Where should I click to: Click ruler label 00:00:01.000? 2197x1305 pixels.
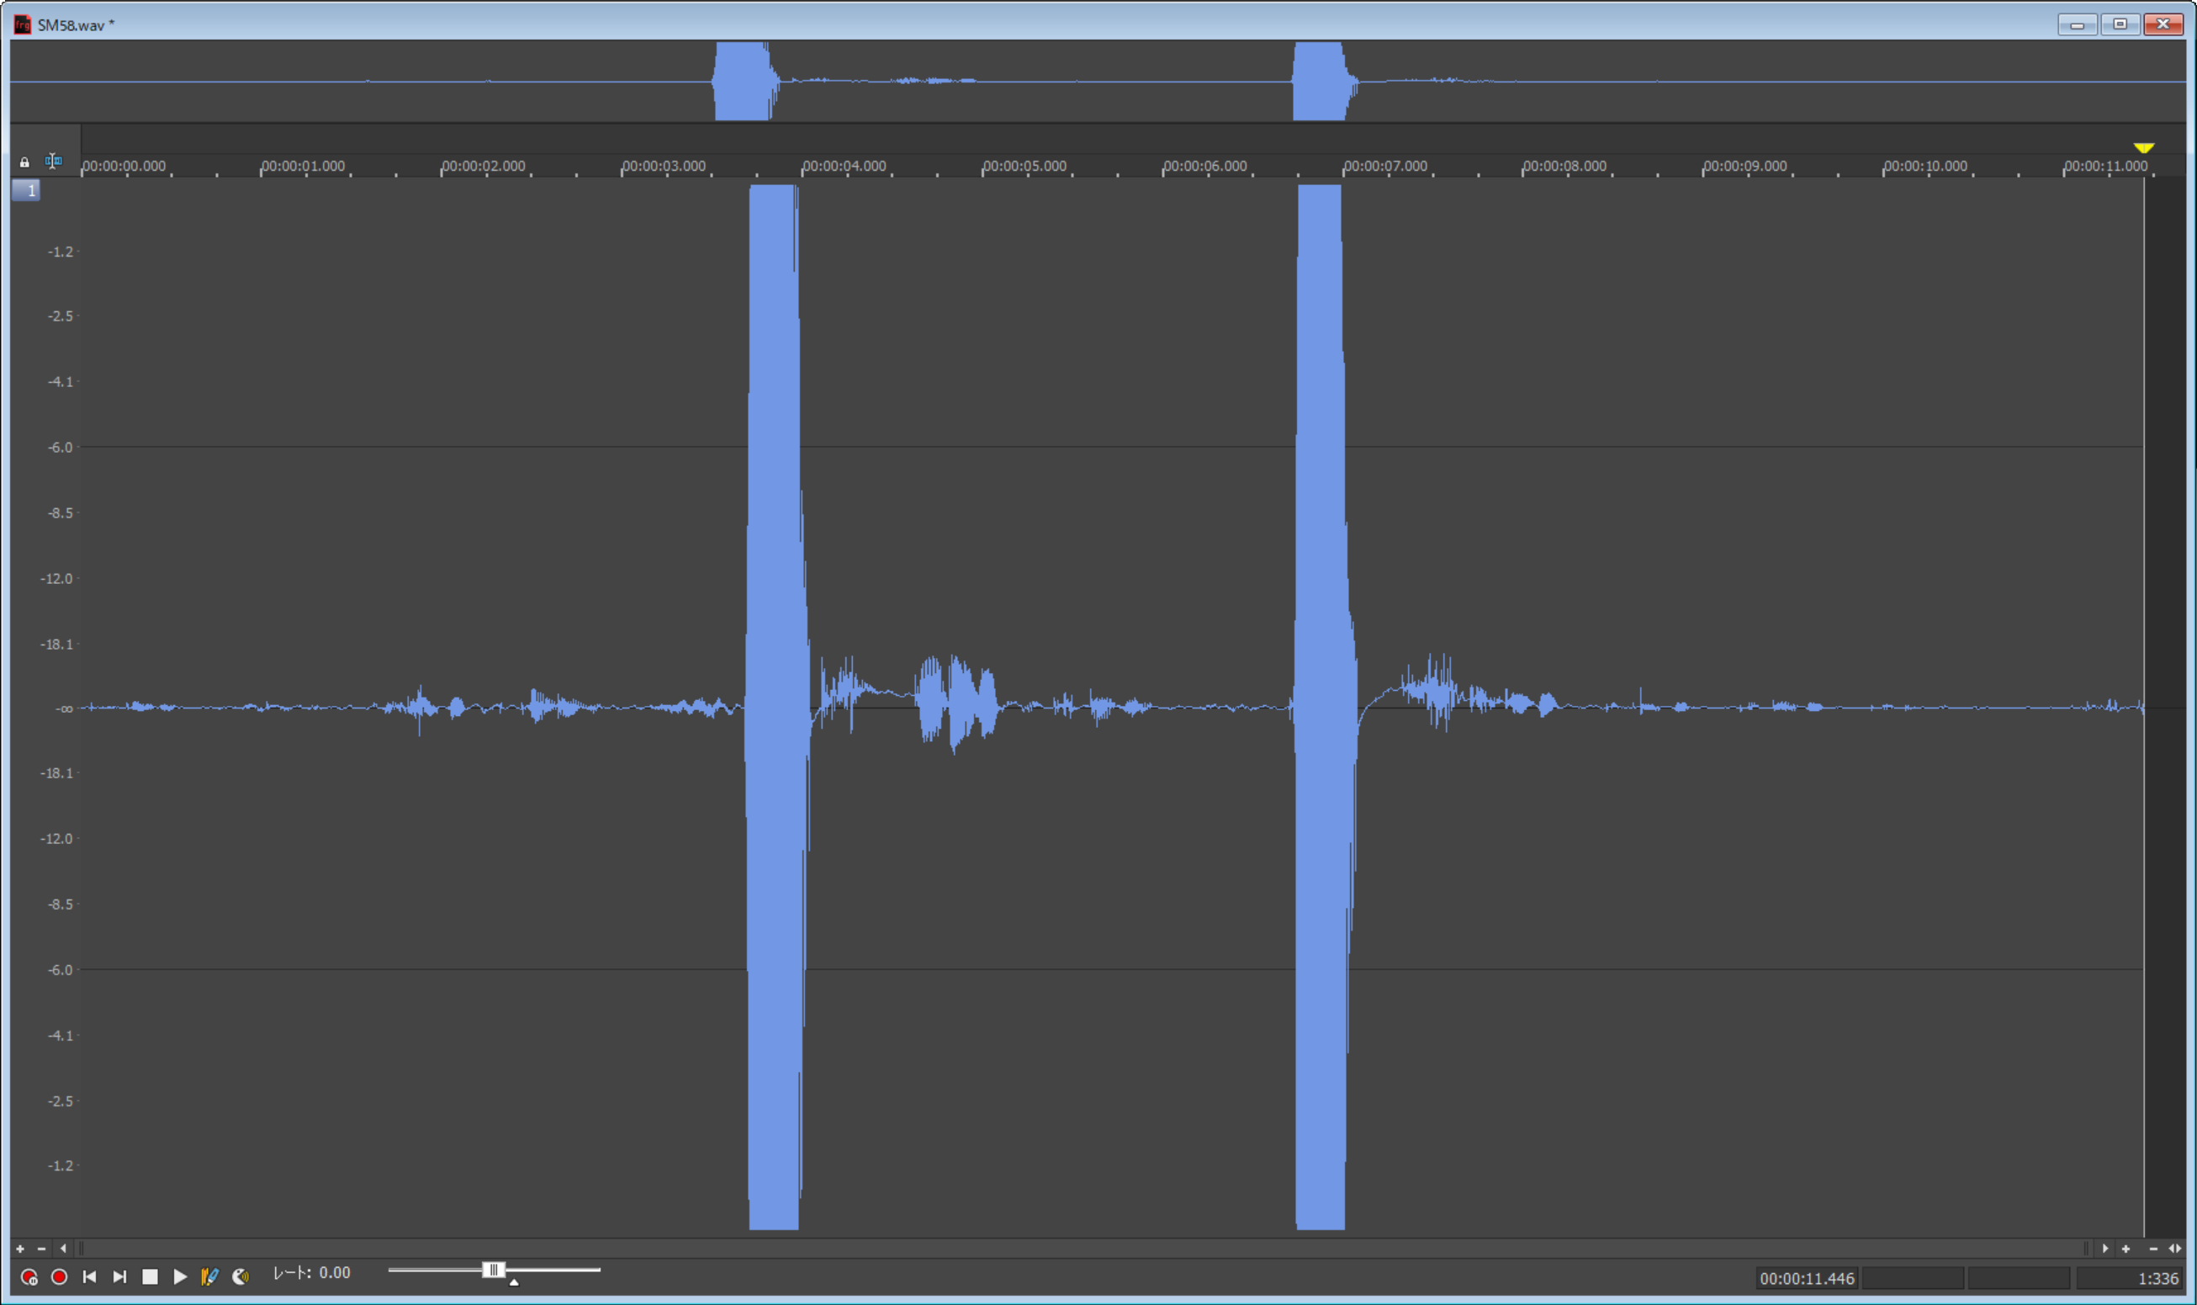(x=303, y=165)
